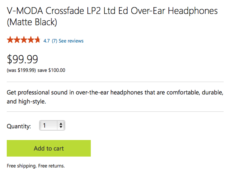
Task: Click the Quantity label
Action: (x=19, y=126)
